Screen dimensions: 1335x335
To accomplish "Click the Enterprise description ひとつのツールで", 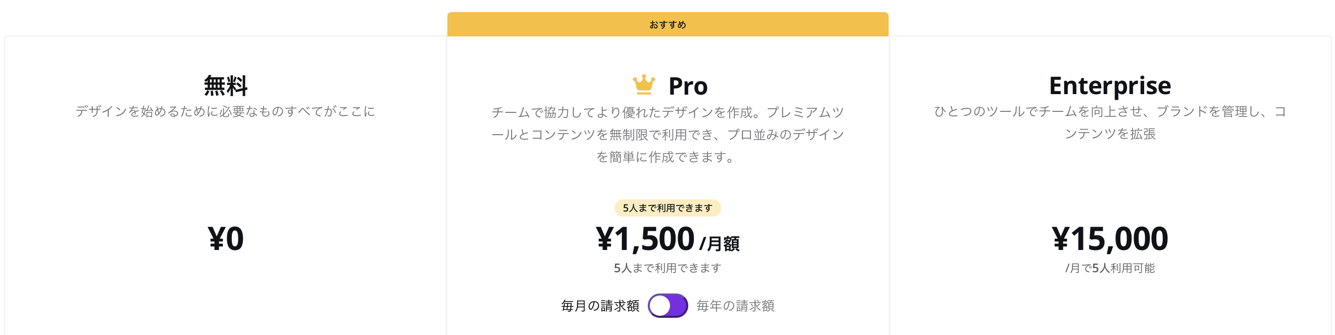I will pos(1110,122).
